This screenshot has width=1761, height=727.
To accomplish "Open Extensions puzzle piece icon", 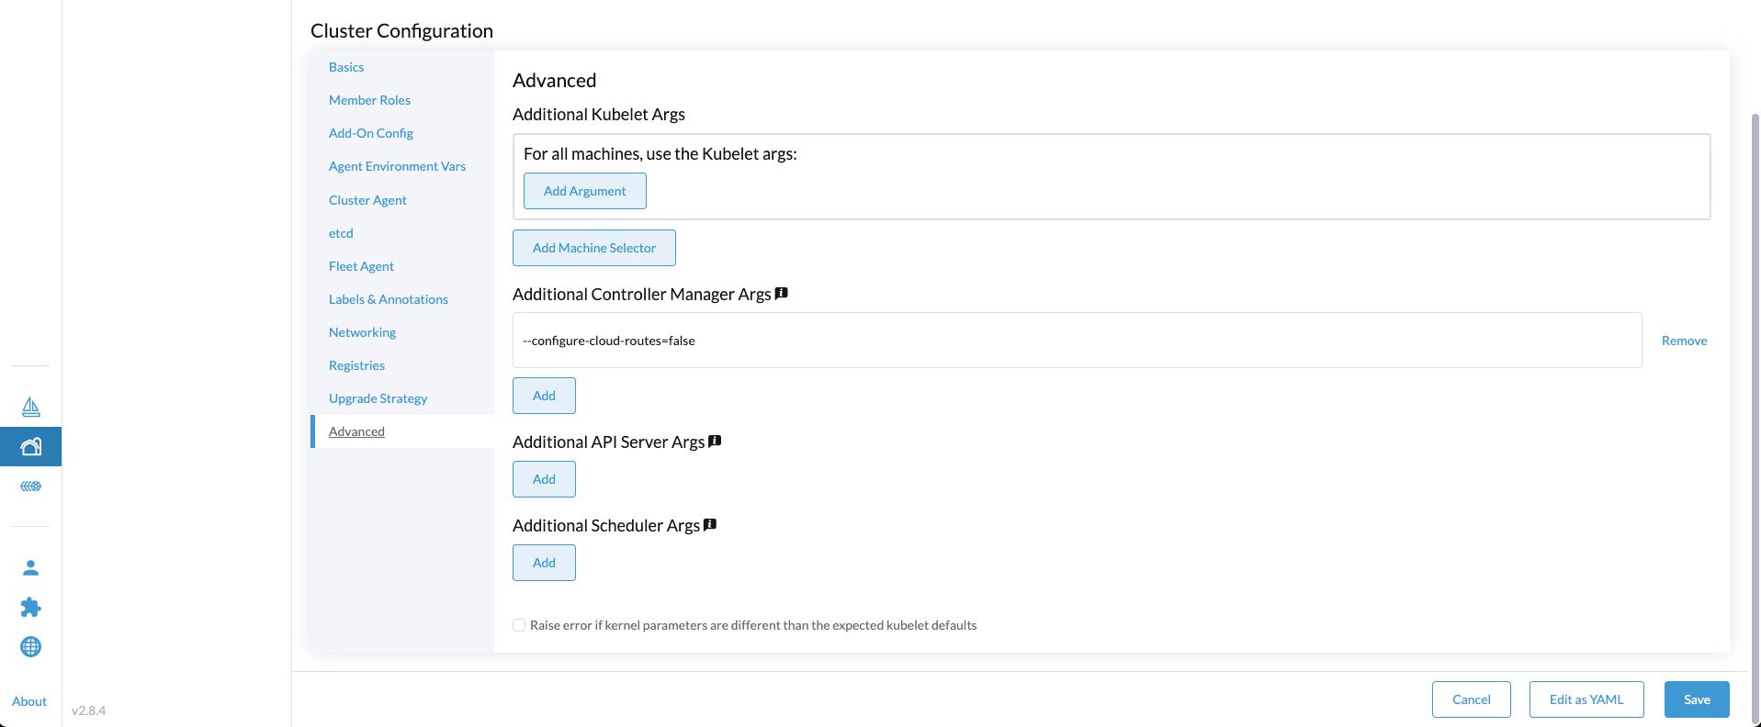I will tap(30, 607).
